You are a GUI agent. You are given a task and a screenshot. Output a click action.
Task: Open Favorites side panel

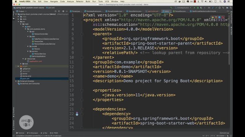(x=13, y=112)
